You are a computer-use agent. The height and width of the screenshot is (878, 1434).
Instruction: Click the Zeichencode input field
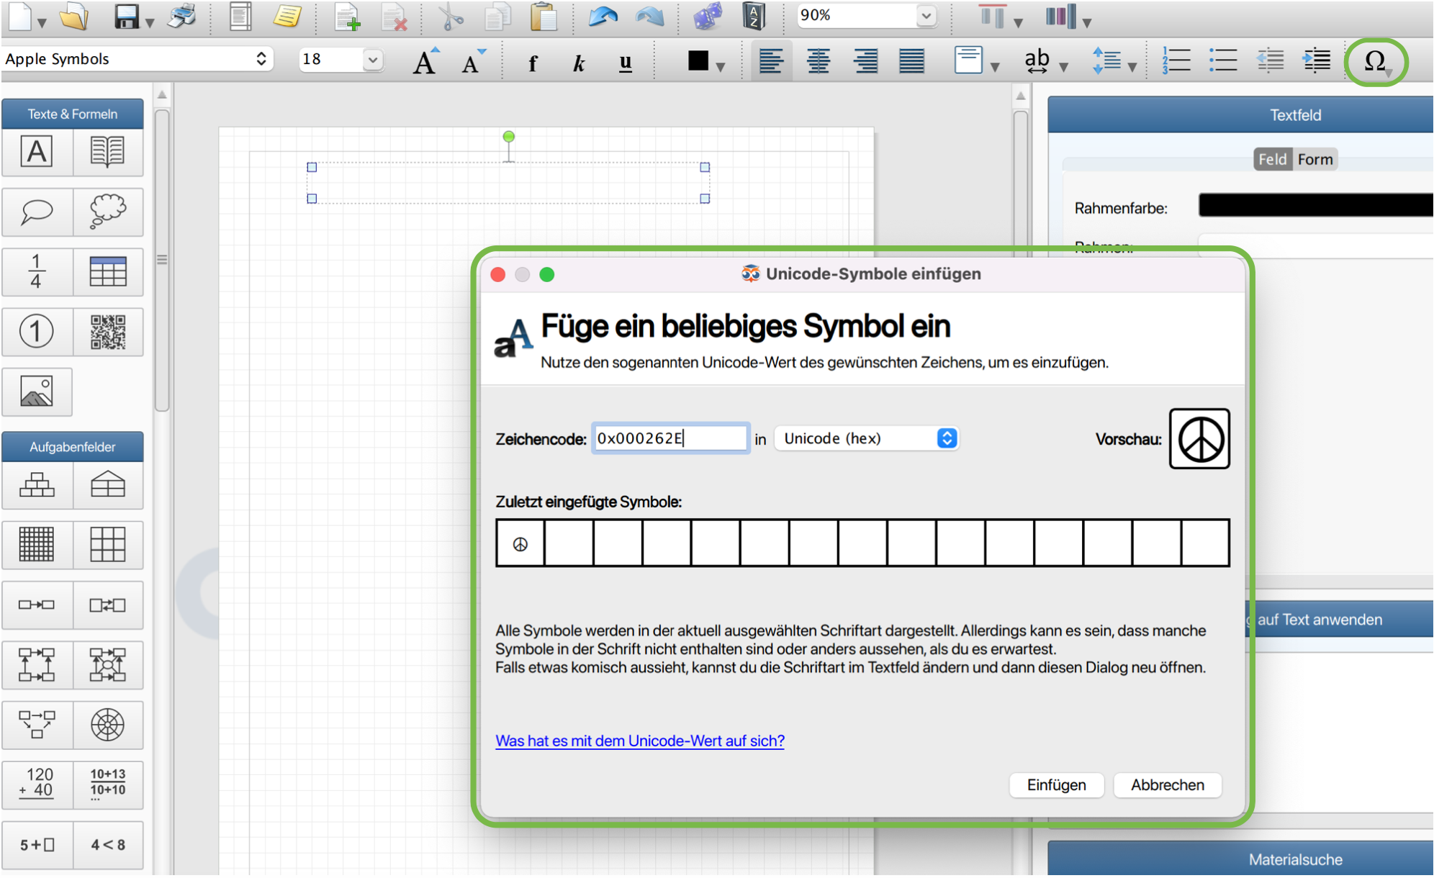669,438
